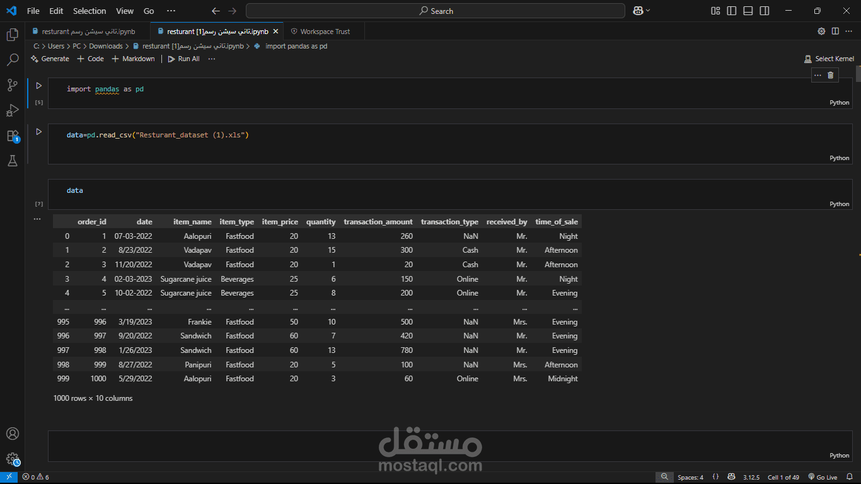Click Run All in notebook toolbar
This screenshot has width=861, height=484.
pyautogui.click(x=183, y=59)
